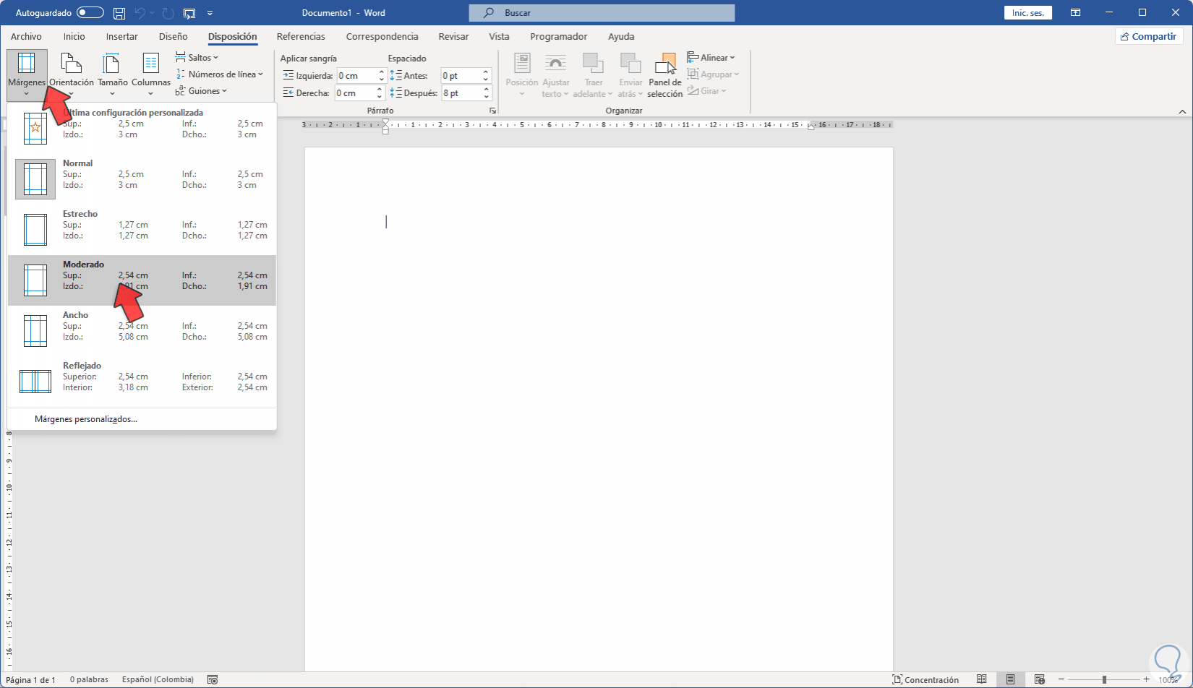Viewport: 1193px width, 688px height.
Task: Switch to the Insertar ribbon tab
Action: [121, 36]
